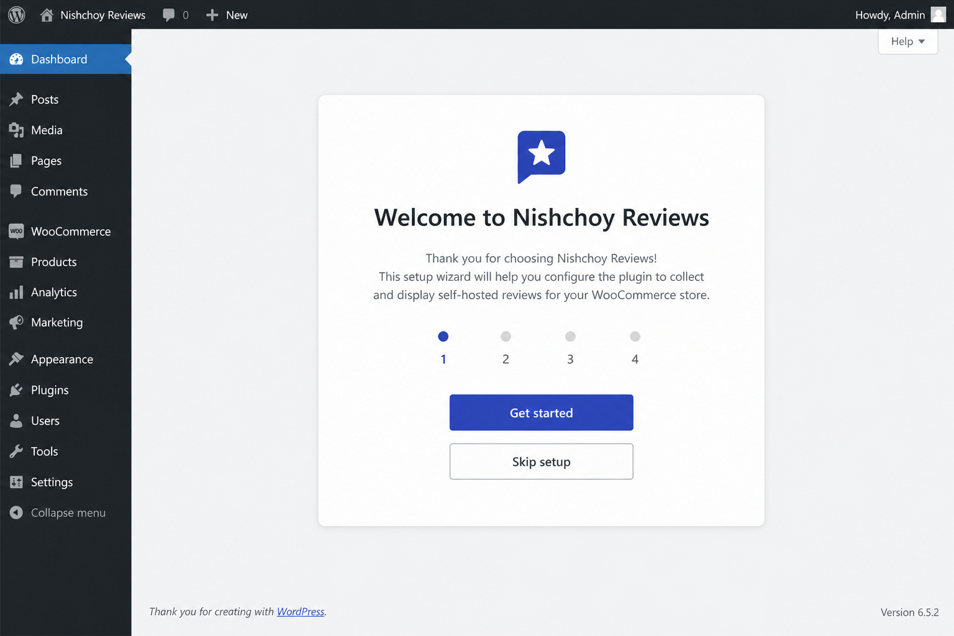
Task: Click the home icon beside Nishchoy Reviews
Action: point(47,15)
